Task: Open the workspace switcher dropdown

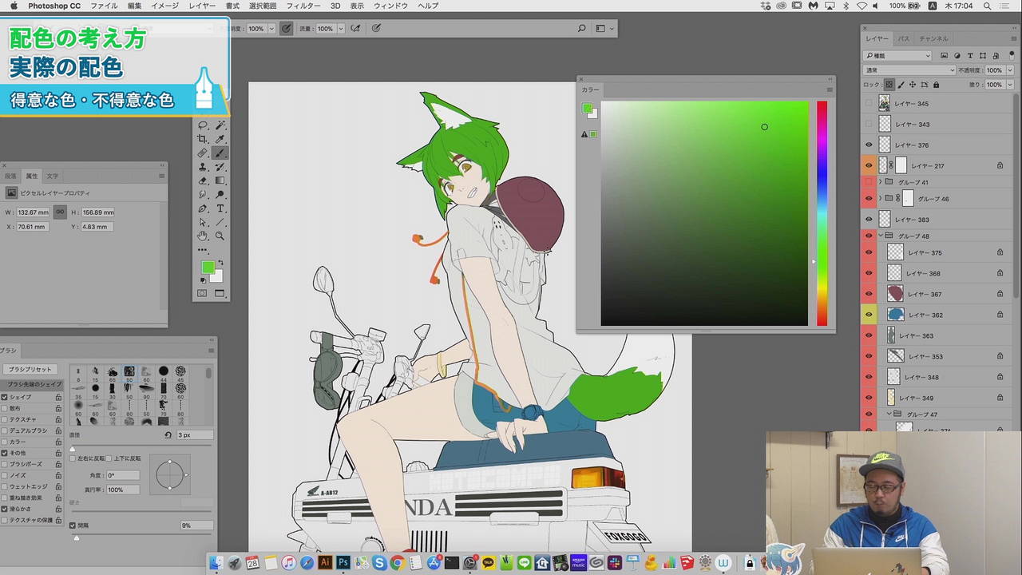Action: point(604,29)
